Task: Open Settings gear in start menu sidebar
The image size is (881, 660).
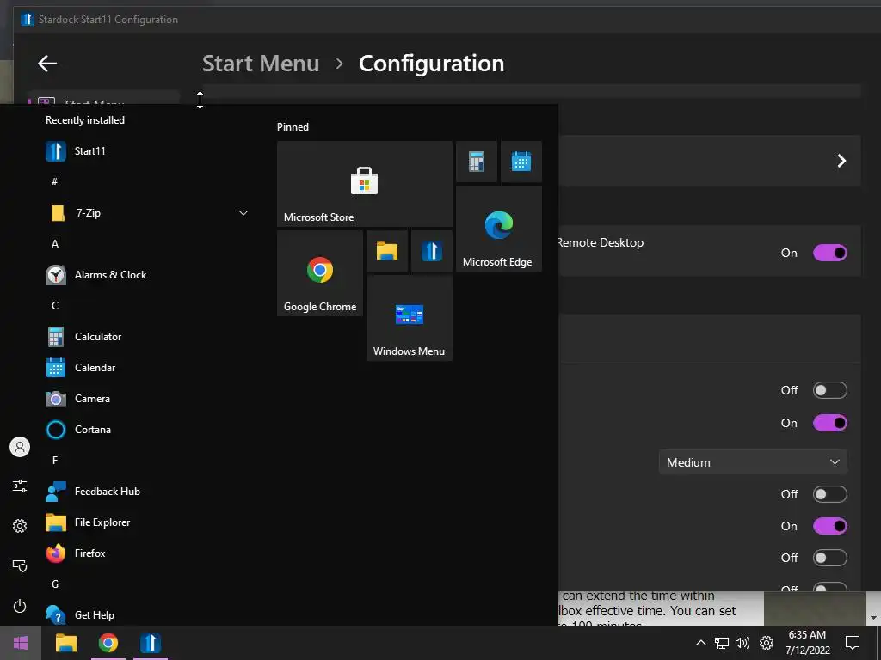Action: pos(20,526)
